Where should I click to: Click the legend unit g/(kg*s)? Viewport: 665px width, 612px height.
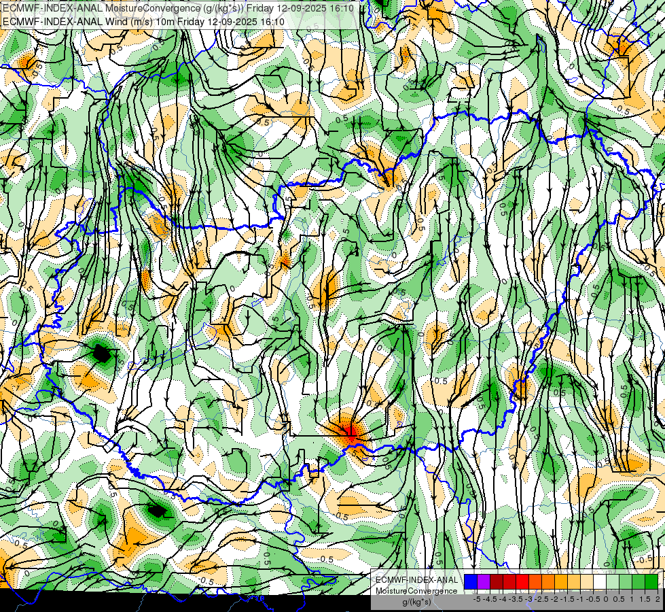(416, 602)
